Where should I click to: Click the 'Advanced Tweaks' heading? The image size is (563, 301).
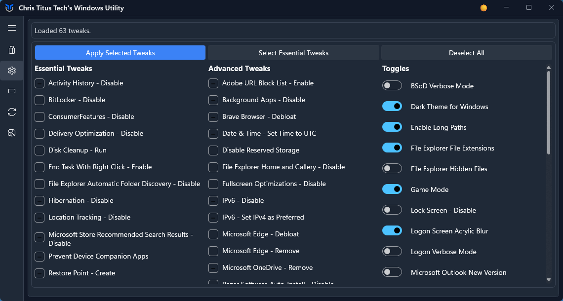tap(239, 69)
